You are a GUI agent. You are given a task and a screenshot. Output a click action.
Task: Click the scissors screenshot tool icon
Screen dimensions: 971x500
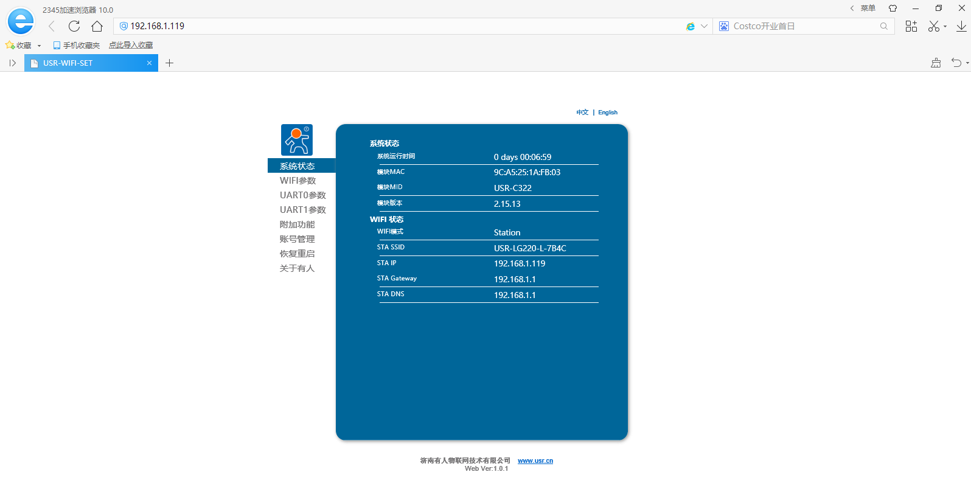point(934,26)
